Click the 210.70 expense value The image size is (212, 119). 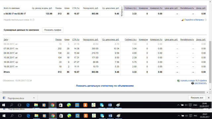tap(95, 53)
